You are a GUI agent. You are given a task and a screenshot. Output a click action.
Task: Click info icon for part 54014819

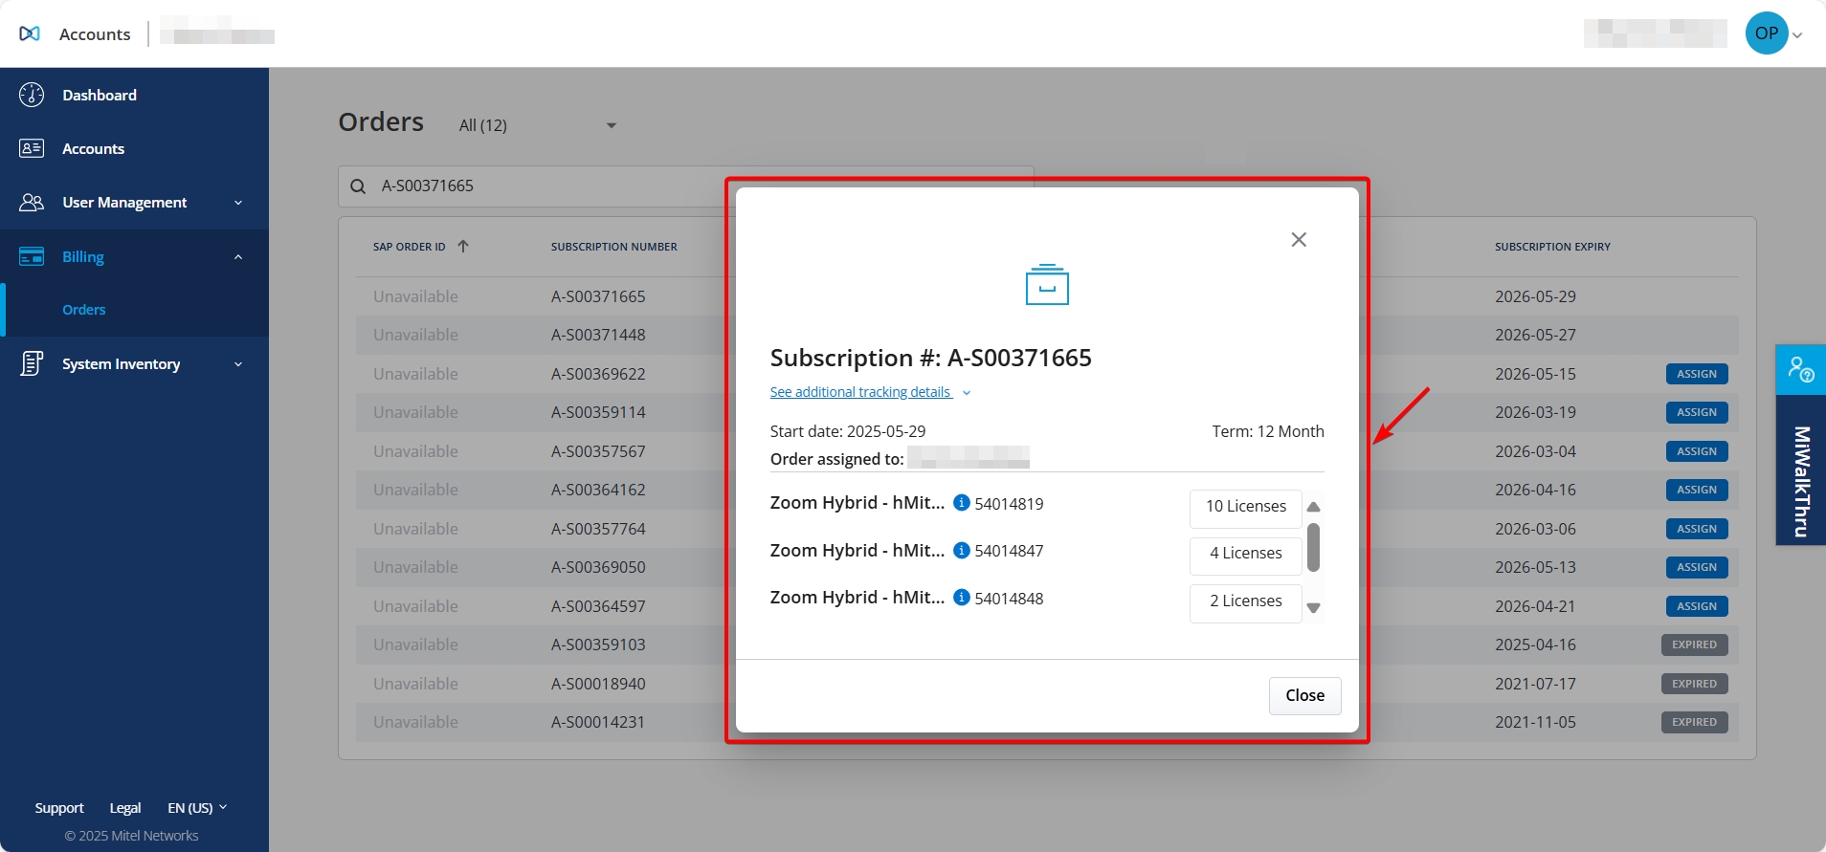962,503
